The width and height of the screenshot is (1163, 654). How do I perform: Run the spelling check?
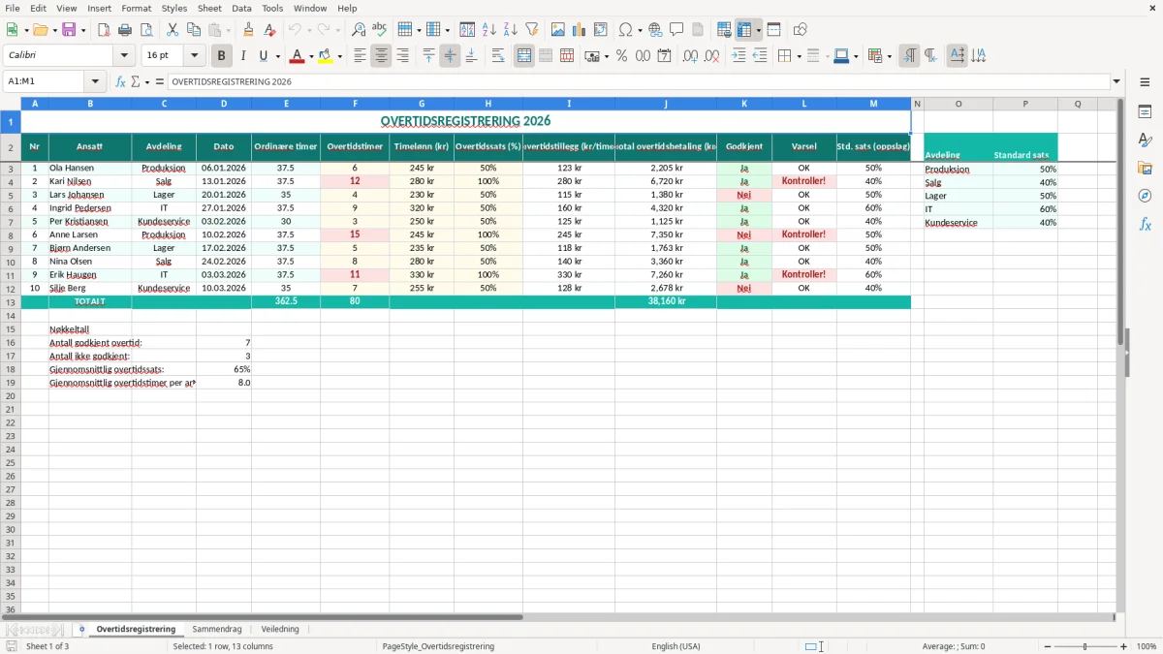(x=380, y=30)
